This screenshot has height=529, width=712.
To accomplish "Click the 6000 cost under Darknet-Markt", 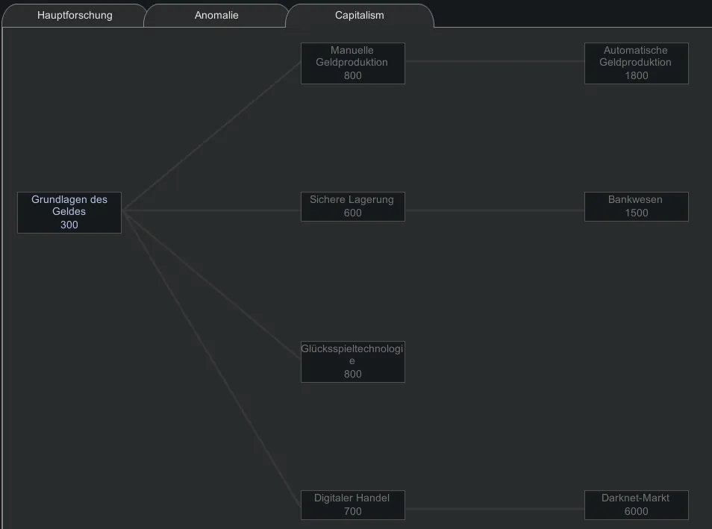I will (636, 511).
